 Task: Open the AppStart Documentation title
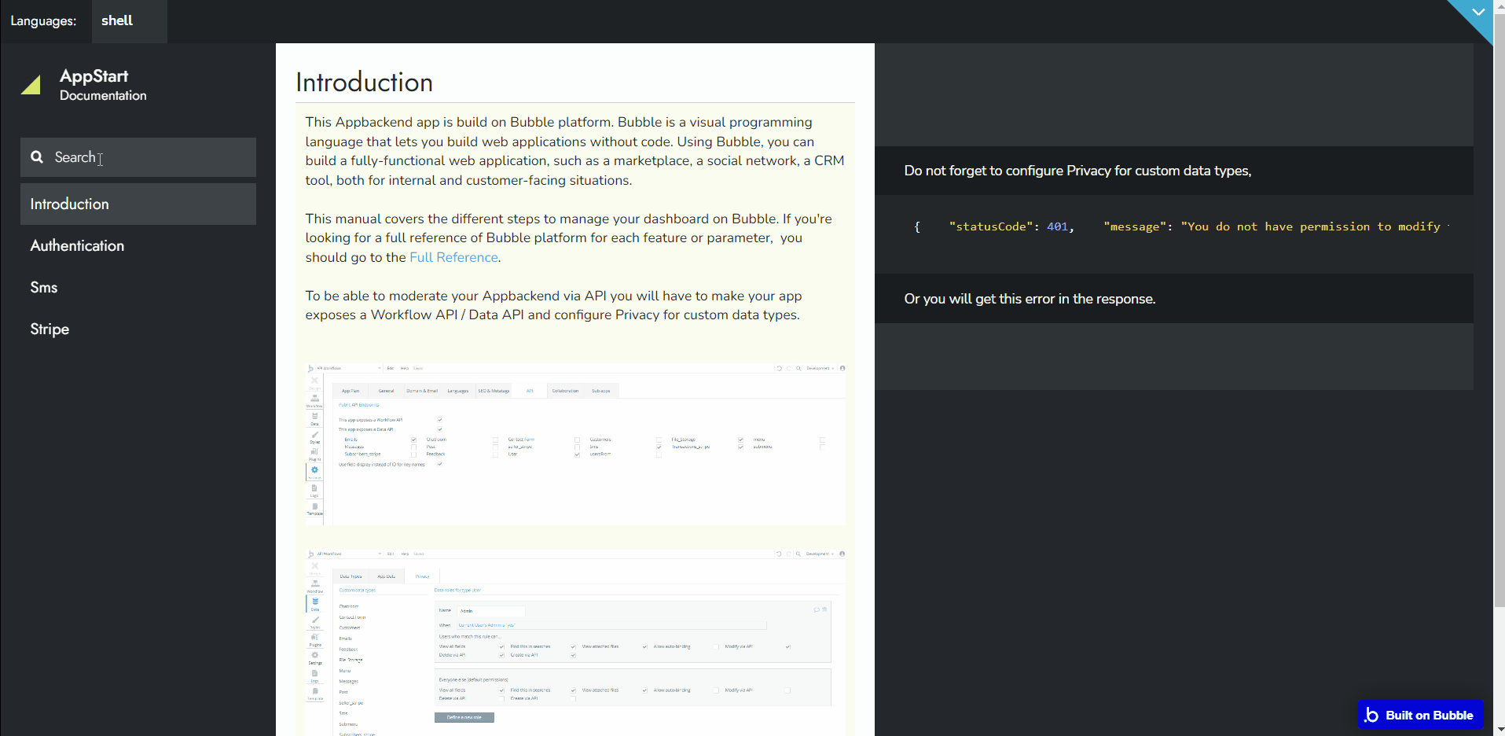103,85
